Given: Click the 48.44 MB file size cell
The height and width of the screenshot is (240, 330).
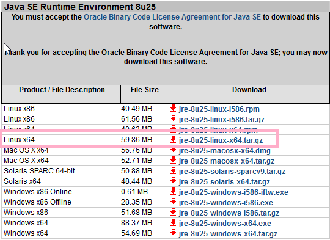Looking at the screenshot, I should tap(136, 181).
